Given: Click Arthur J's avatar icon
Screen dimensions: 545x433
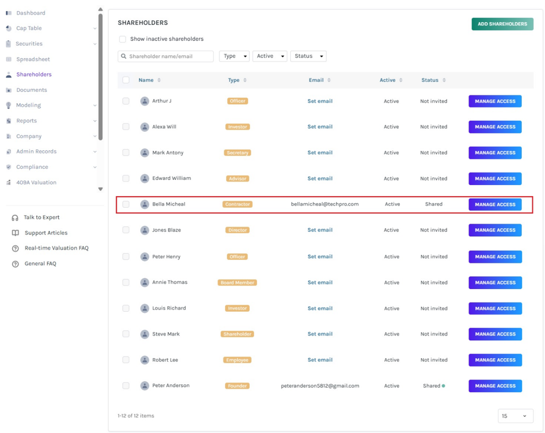Looking at the screenshot, I should (x=145, y=101).
